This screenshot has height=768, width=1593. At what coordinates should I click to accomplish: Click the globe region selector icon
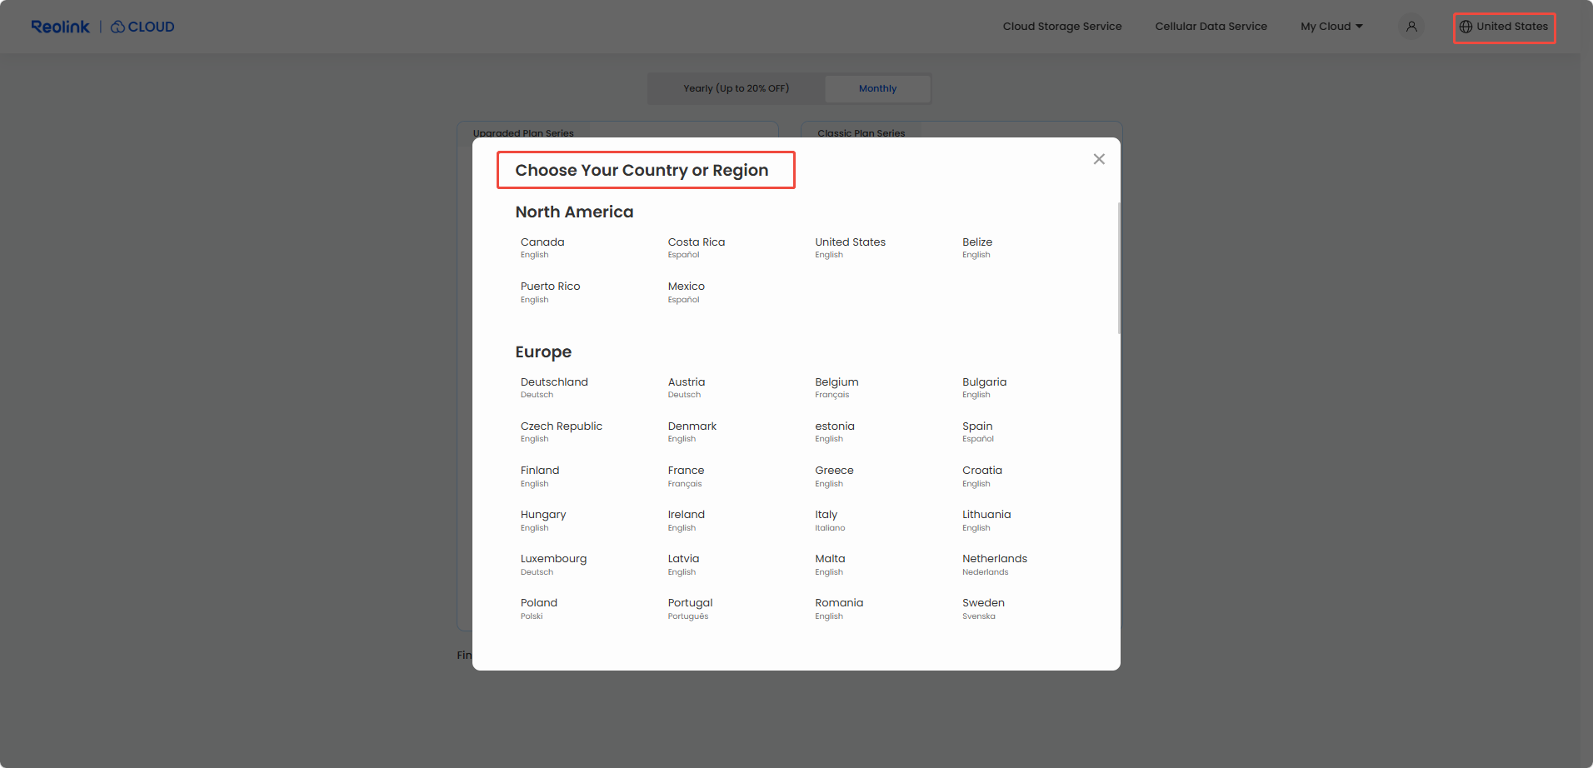click(x=1466, y=27)
